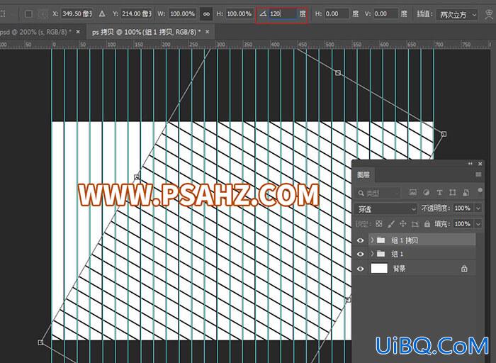This screenshot has height=363, width=496.
Task: Open the Layers panel menu icon
Action: click(x=478, y=174)
